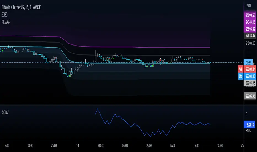
Task: Select the AOBV indicator label
Action: [x=5, y=112]
